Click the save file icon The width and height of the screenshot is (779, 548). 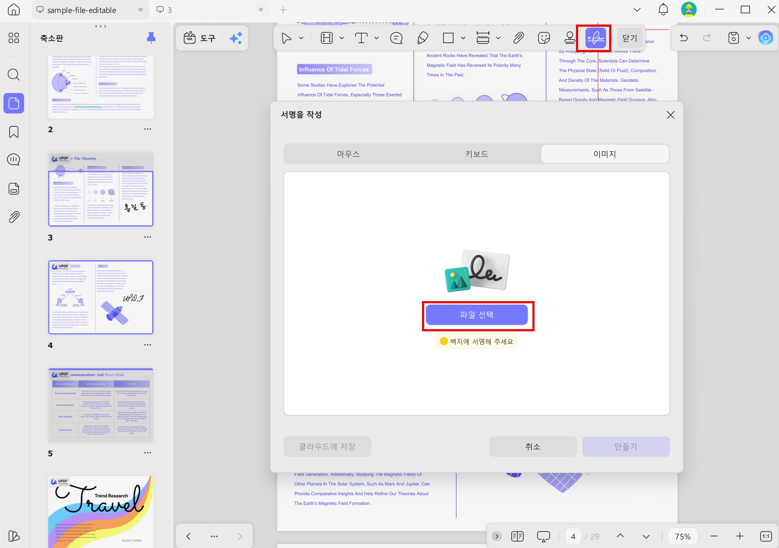(734, 38)
